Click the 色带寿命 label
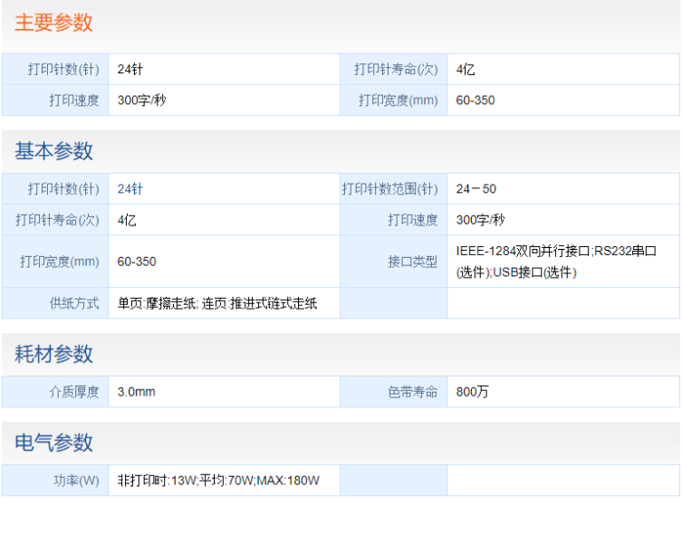Screen dimensions: 682x534 point(413,392)
